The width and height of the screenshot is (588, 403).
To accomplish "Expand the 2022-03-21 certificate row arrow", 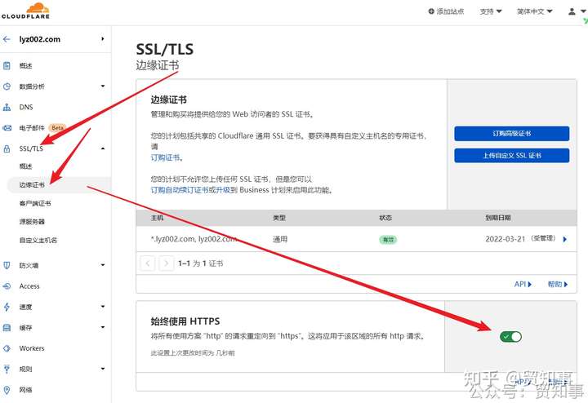I will [565, 239].
